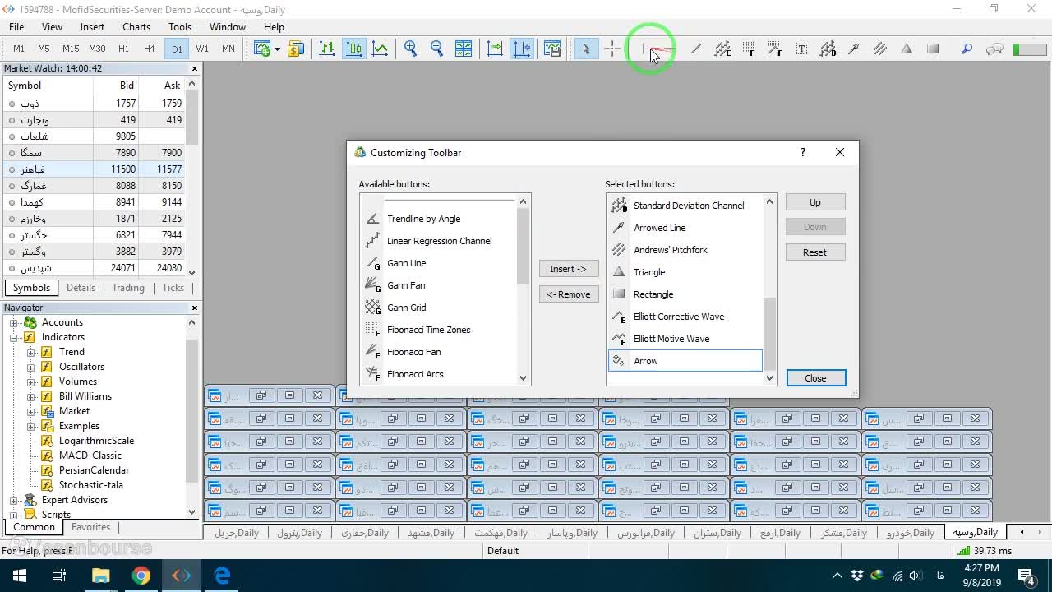Open Google Chrome from the taskbar
This screenshot has height=592, width=1052.
tap(141, 576)
